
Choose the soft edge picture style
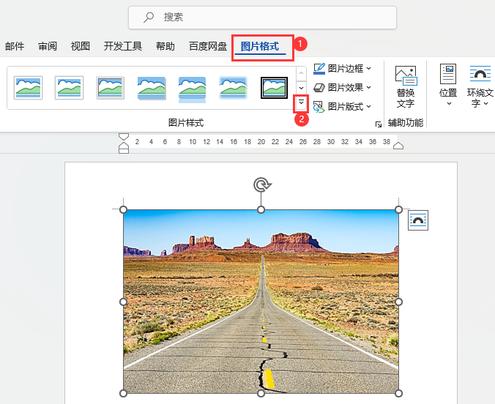click(x=234, y=88)
